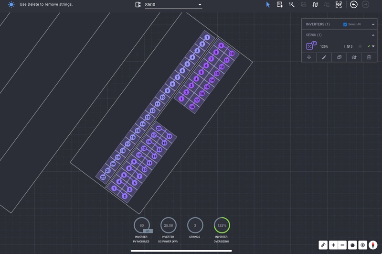This screenshot has height=254, width=382.
Task: Click the Inverter PV Modules 60 gauge
Action: (x=142, y=225)
